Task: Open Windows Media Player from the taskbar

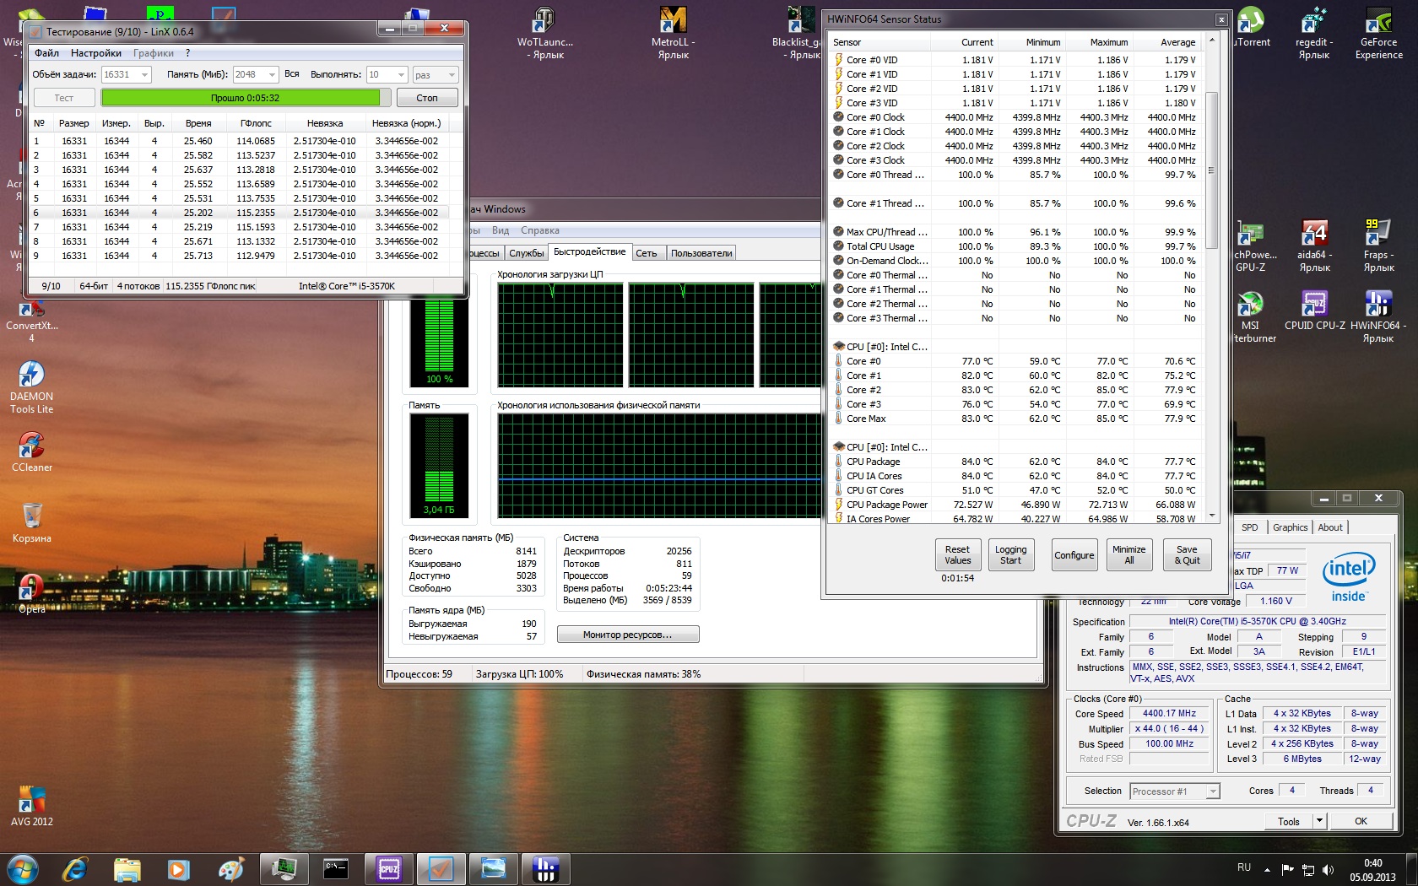Action: tap(178, 869)
